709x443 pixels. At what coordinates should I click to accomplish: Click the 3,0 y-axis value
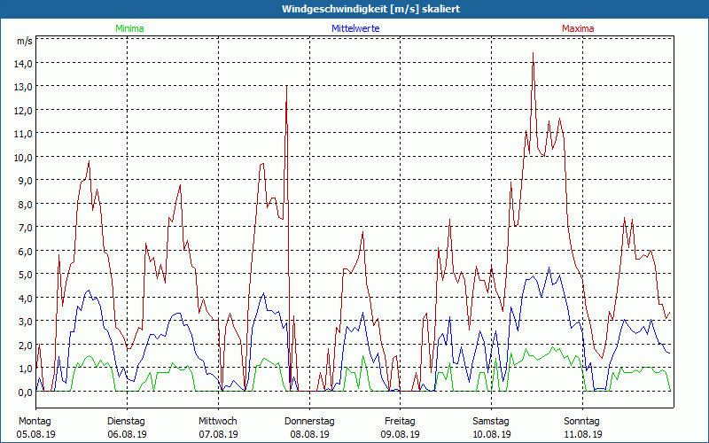(27, 322)
